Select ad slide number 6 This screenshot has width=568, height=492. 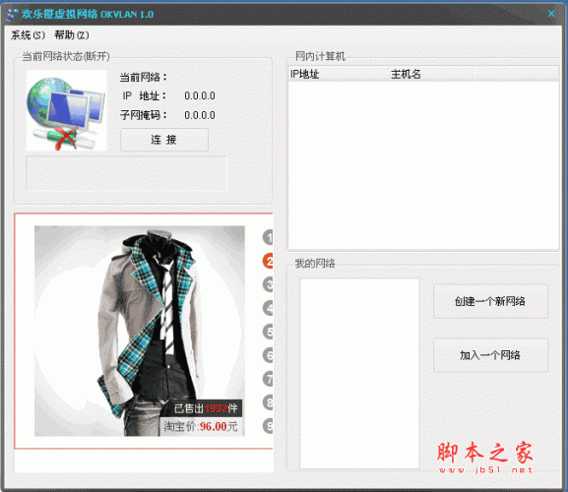[268, 355]
